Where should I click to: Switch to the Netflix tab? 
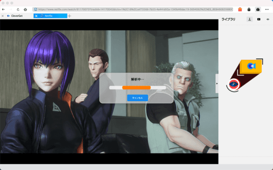tap(51, 16)
